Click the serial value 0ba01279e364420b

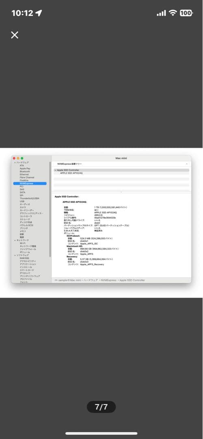click(105, 217)
